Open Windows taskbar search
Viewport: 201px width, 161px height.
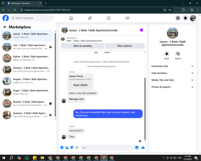point(11,158)
